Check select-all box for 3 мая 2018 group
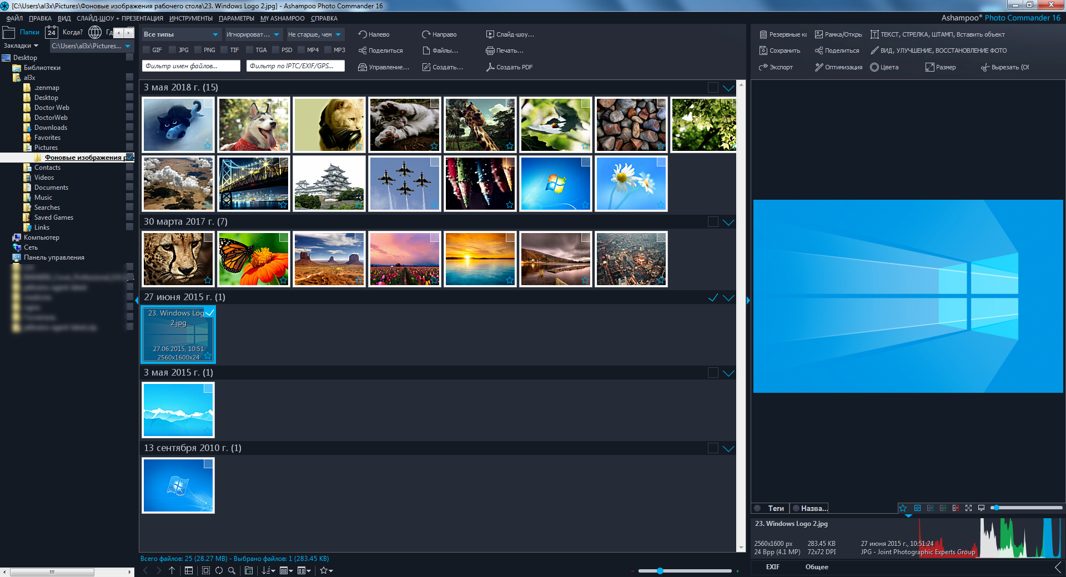Screen dimensions: 1066x577 713,88
